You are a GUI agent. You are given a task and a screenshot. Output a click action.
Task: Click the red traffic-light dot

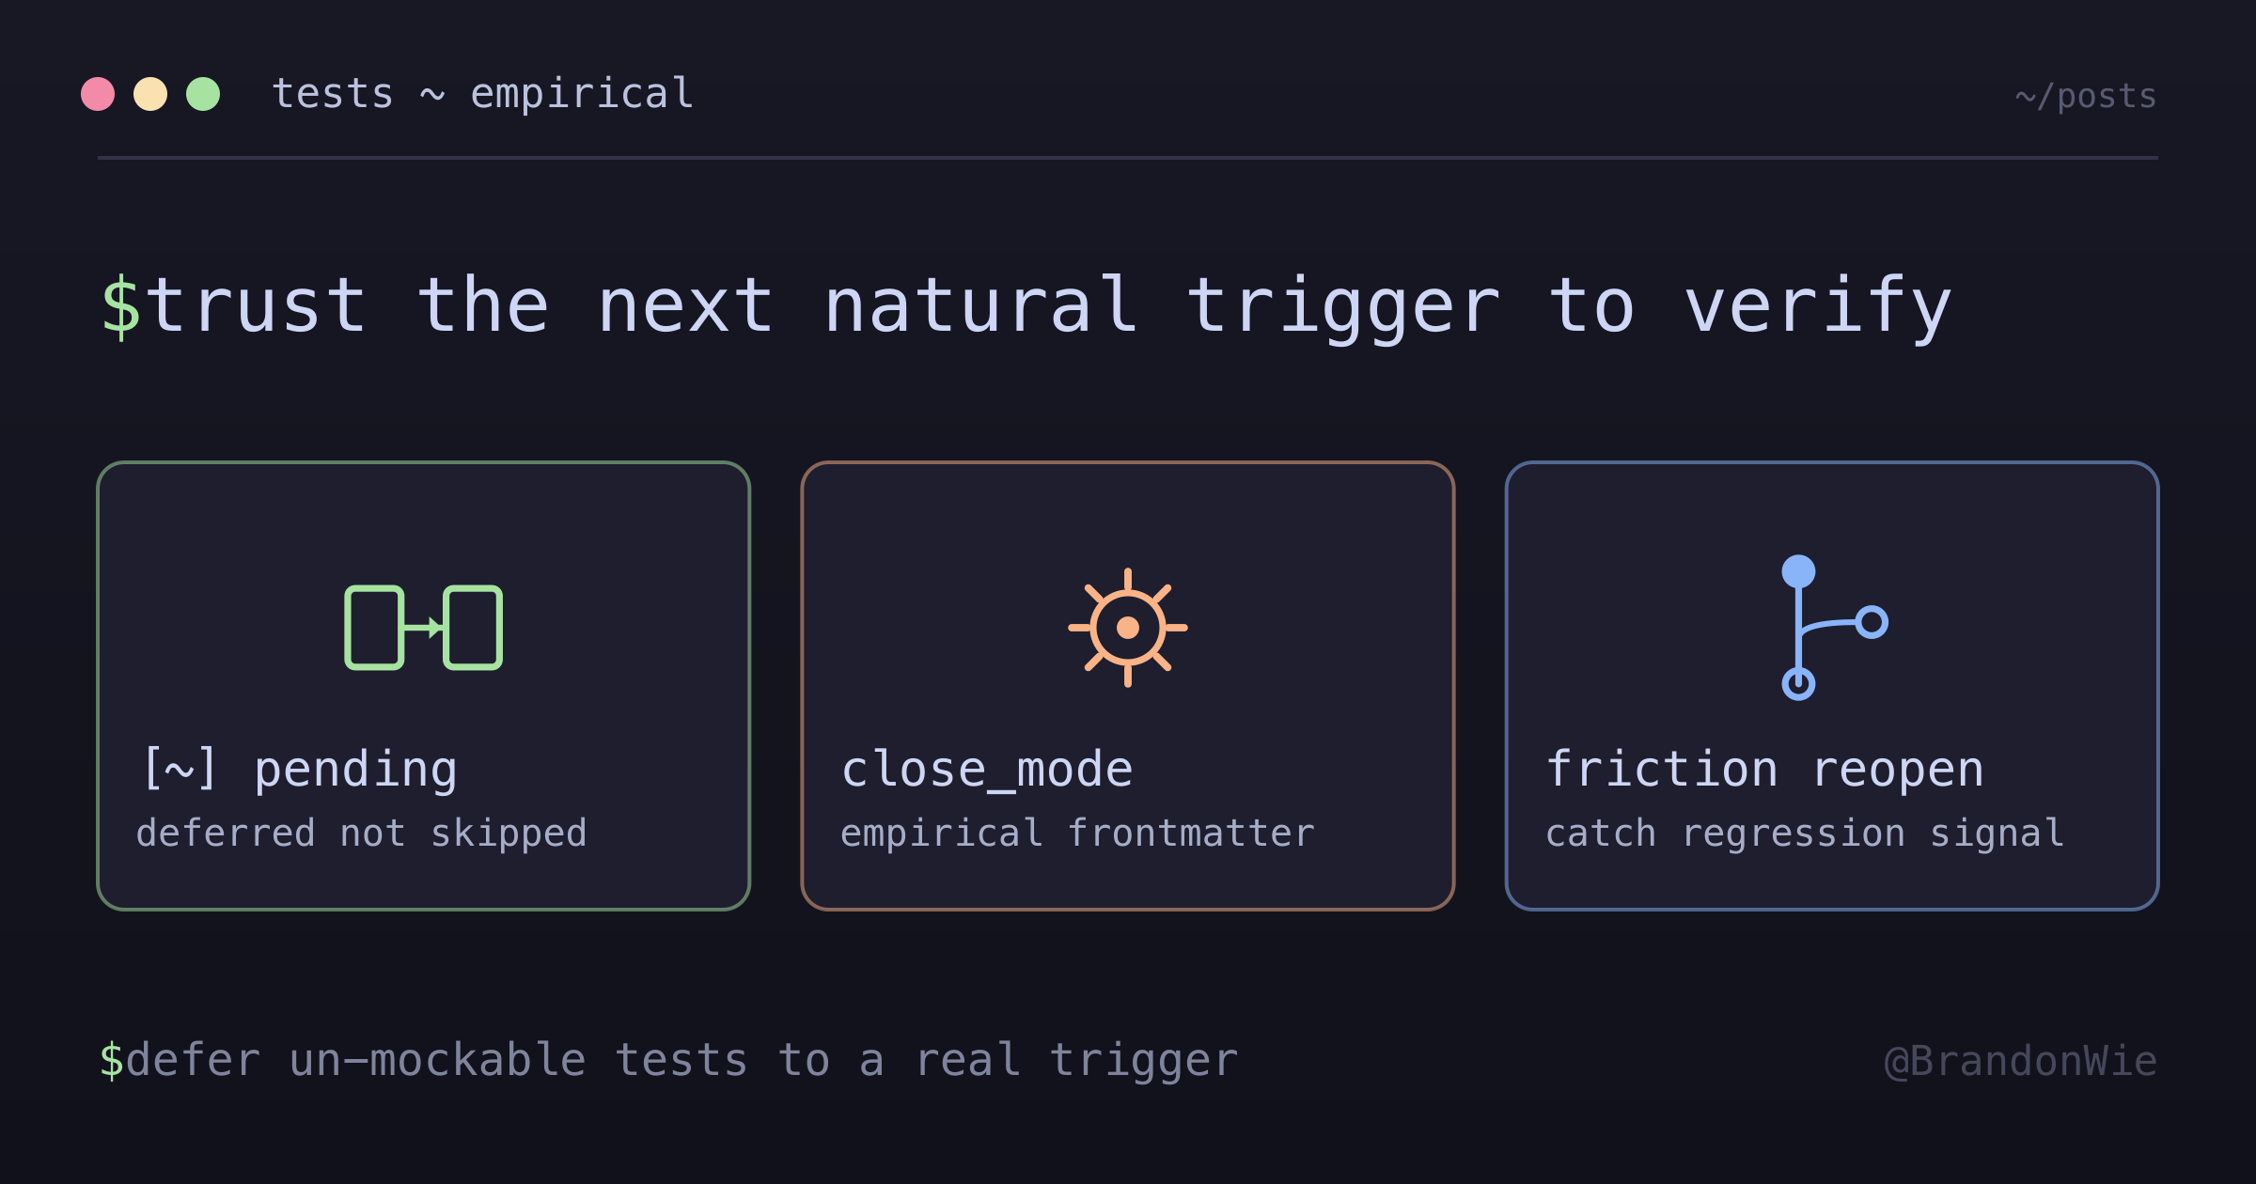(98, 94)
